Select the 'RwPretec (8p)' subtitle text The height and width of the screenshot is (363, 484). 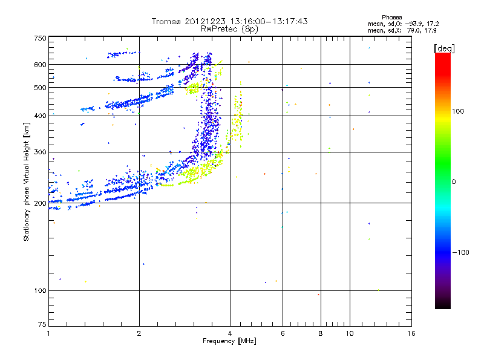(229, 29)
